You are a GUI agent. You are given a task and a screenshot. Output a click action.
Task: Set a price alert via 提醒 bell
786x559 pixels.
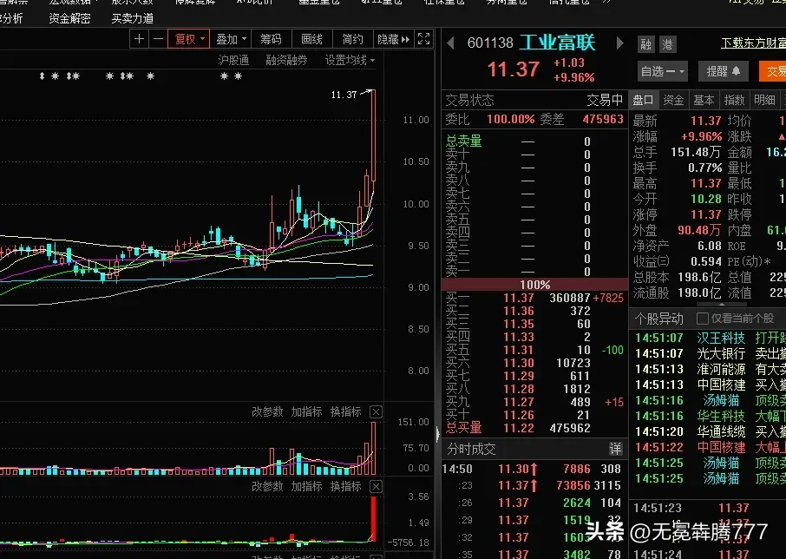click(x=724, y=71)
